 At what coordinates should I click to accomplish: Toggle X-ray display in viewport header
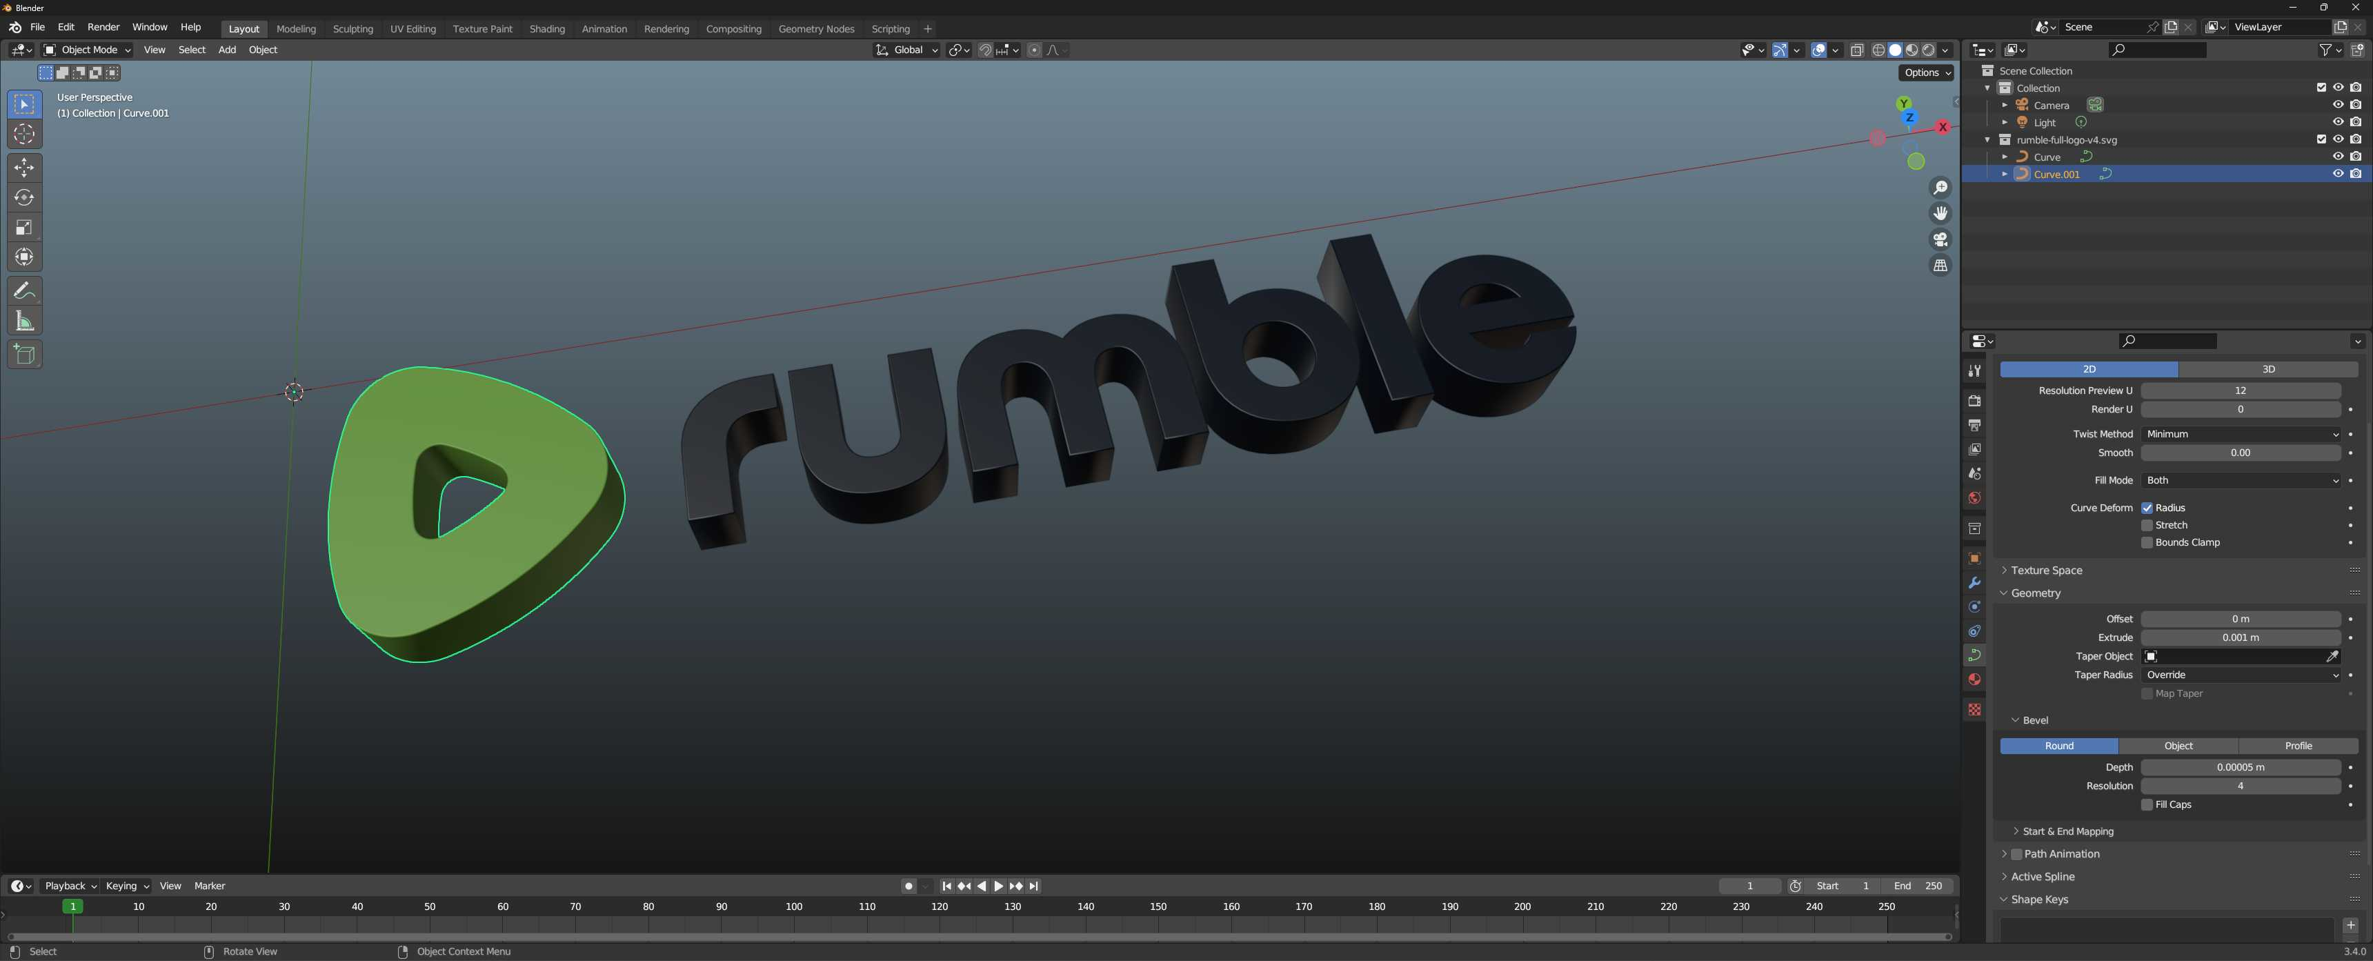[x=1856, y=50]
